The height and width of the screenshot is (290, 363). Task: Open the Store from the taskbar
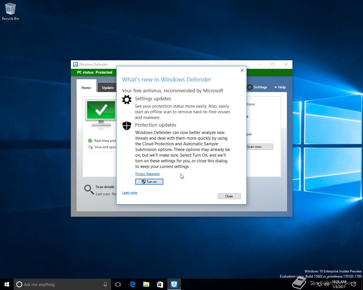pyautogui.click(x=160, y=284)
